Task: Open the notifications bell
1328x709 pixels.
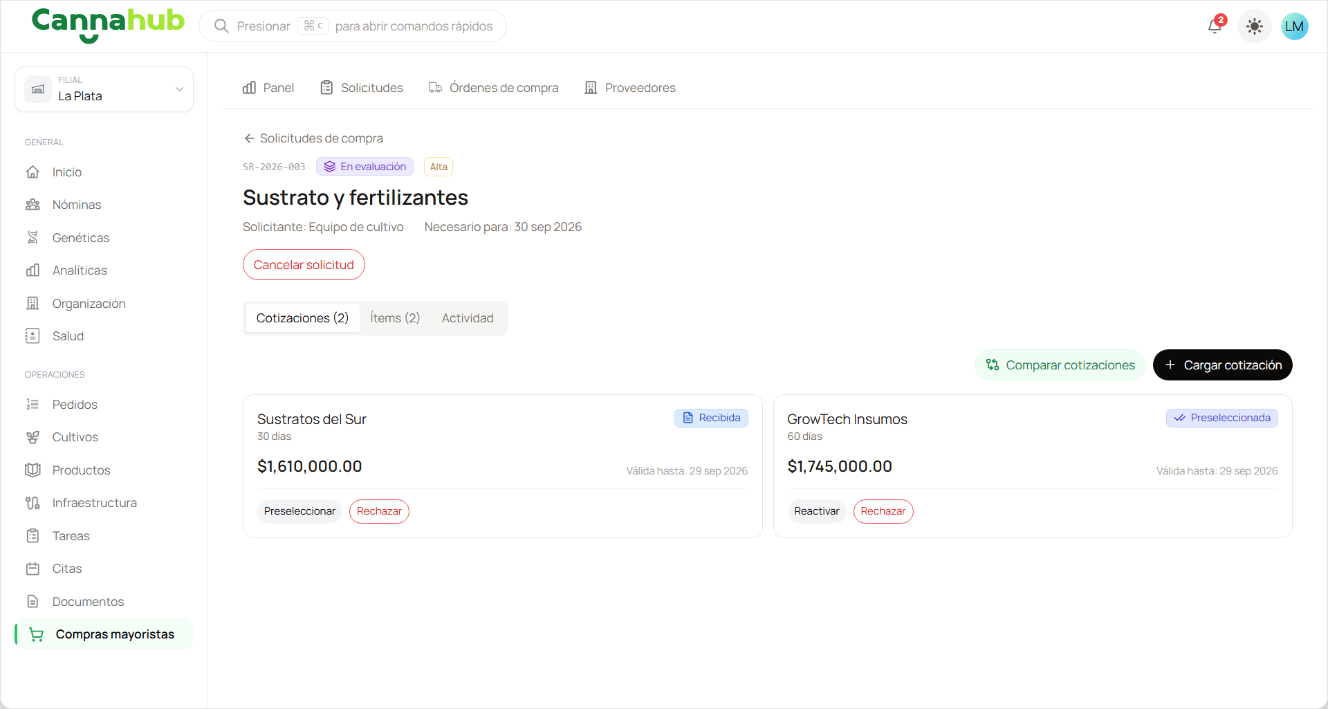Action: click(x=1215, y=26)
